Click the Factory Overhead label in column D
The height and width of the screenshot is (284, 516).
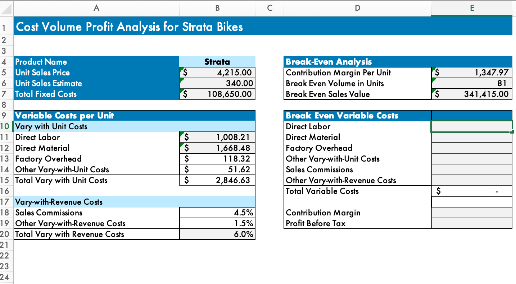tap(319, 148)
